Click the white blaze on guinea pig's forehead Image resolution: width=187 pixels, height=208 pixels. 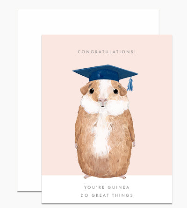click(x=104, y=88)
